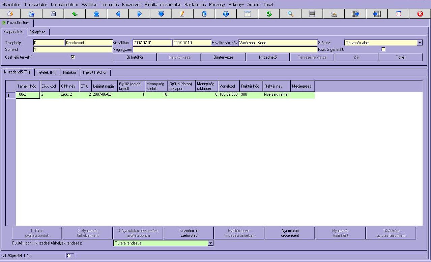
Task: Open the Státusz dropdown
Action: (x=420, y=43)
